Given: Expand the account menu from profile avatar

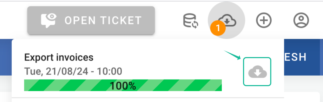Looking at the screenshot, I should (x=301, y=20).
